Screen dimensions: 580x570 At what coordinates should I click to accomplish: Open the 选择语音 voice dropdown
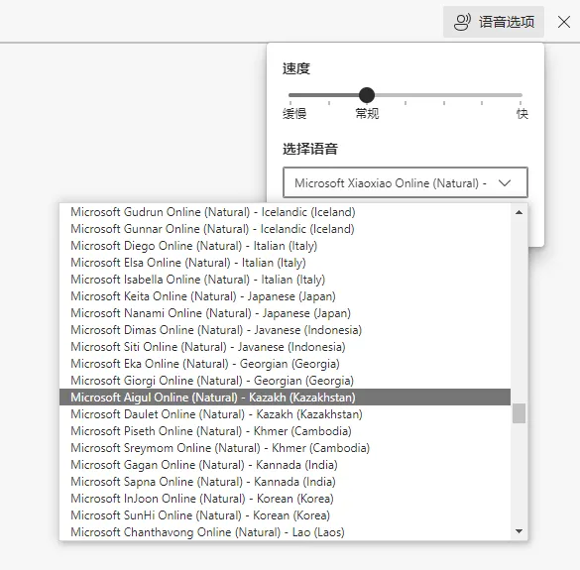[x=406, y=182]
